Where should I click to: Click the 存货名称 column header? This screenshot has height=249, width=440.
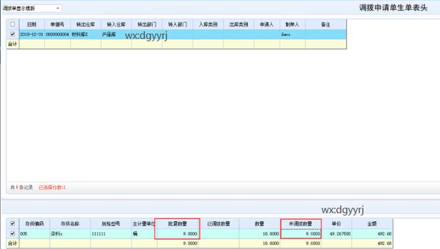coord(70,224)
